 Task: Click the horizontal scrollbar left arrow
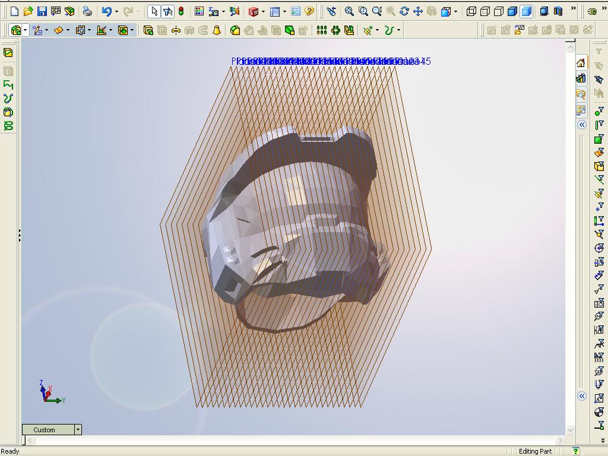[31, 440]
